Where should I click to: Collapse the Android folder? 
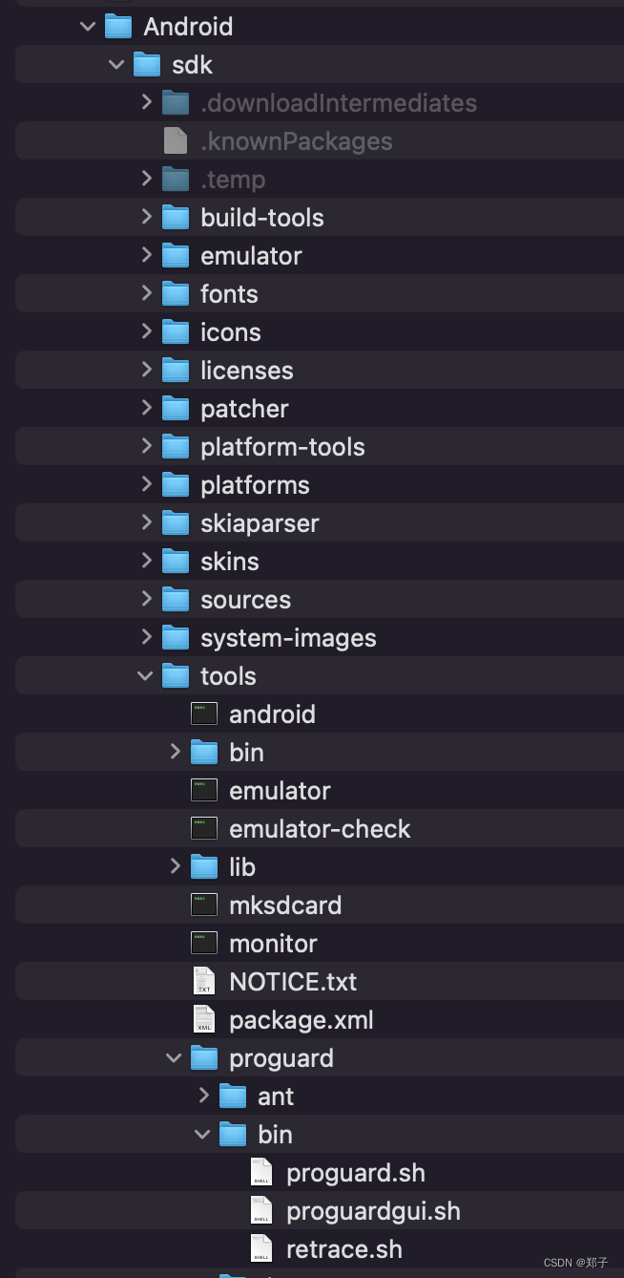(88, 26)
